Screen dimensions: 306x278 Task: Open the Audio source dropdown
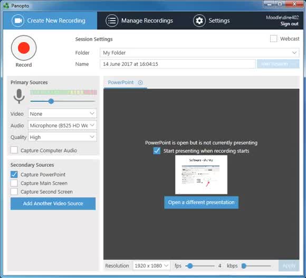62,125
